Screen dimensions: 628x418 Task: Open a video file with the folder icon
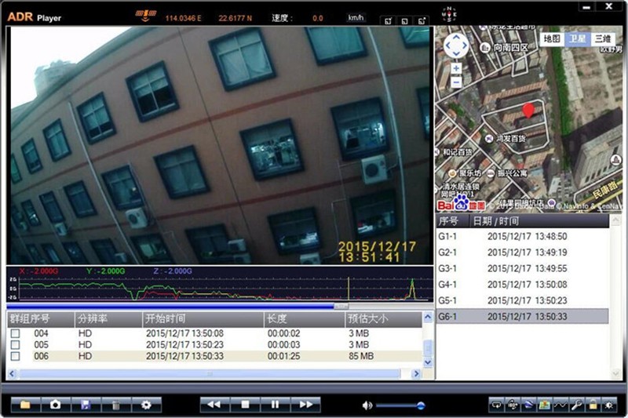point(25,405)
